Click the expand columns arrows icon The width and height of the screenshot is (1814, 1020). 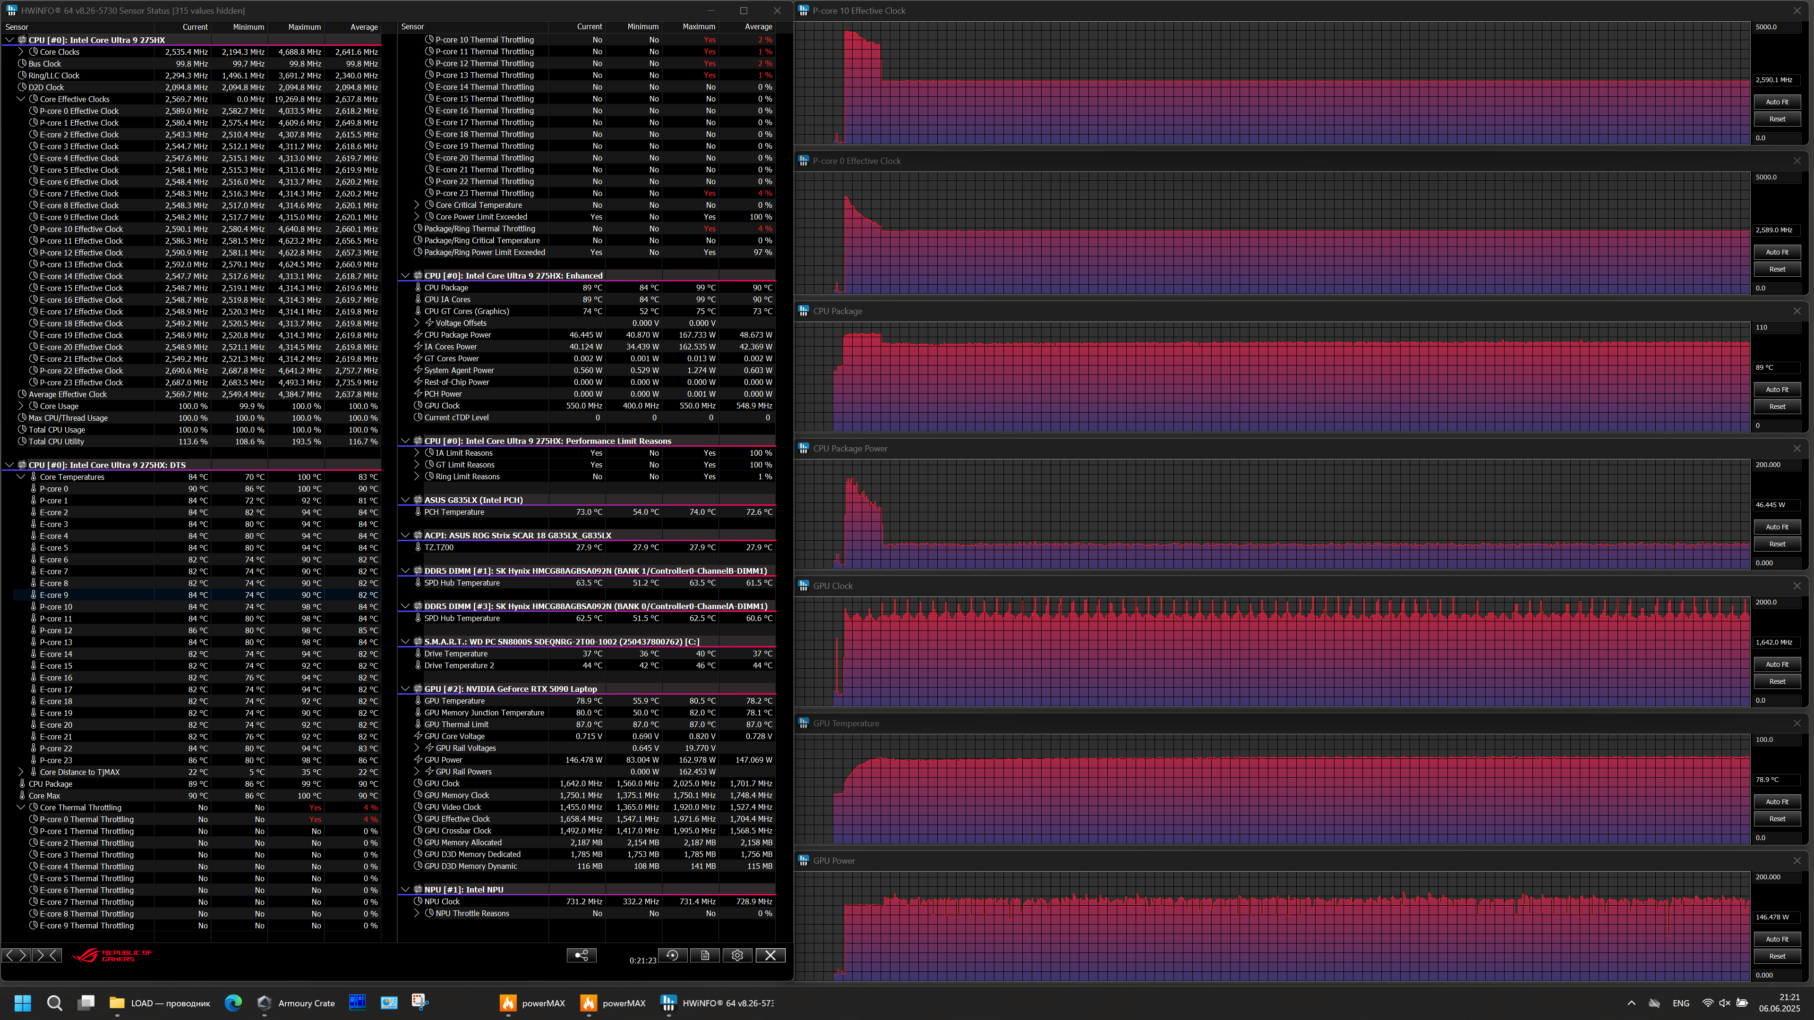pos(16,955)
